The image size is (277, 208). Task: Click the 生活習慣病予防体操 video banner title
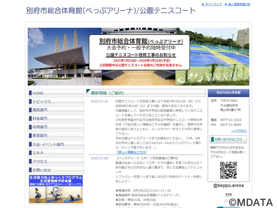(x=56, y=181)
